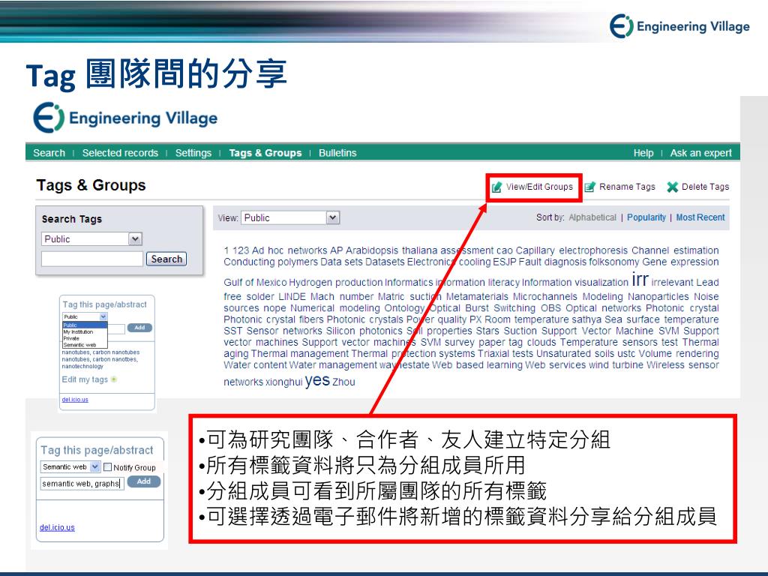Click the Silicon photonics tag
768x576 pixels.
[x=364, y=331]
